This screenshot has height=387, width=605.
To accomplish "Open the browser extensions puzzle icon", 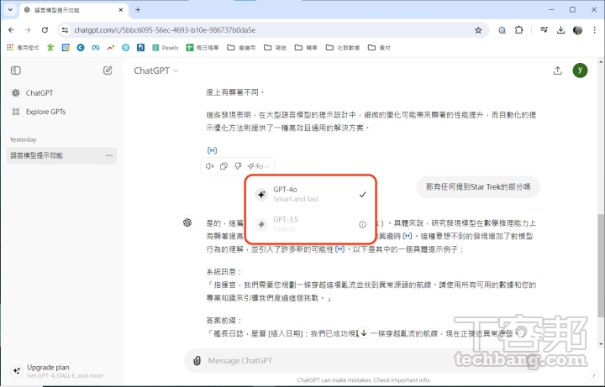I will (x=519, y=30).
